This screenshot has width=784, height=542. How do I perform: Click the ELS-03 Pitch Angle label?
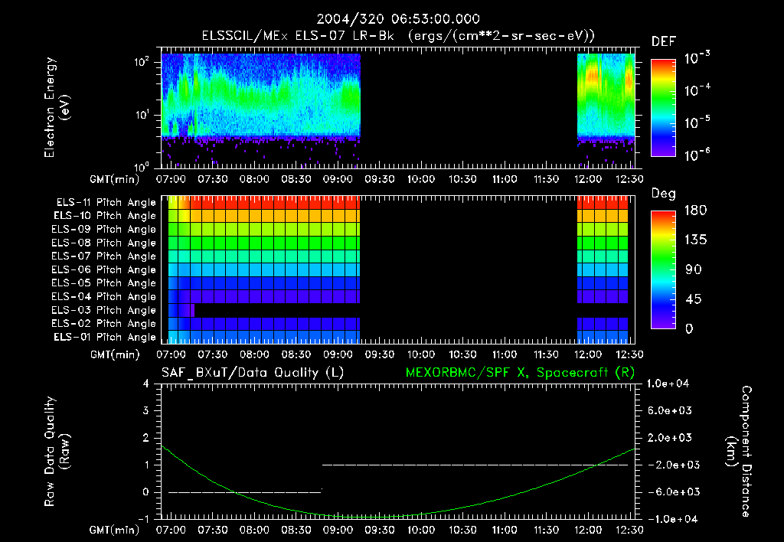(104, 310)
